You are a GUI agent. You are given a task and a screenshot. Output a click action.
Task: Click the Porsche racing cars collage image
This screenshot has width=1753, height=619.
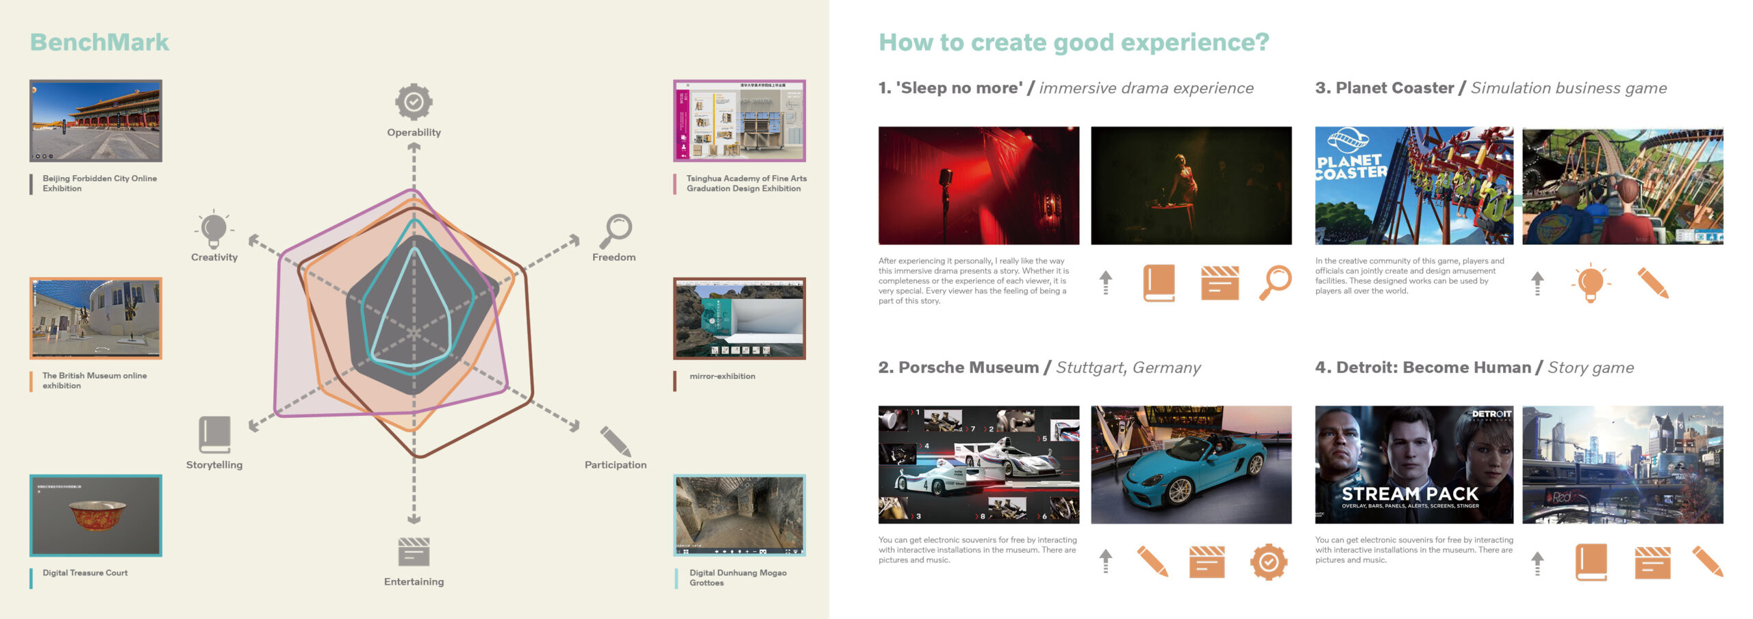[x=979, y=465]
